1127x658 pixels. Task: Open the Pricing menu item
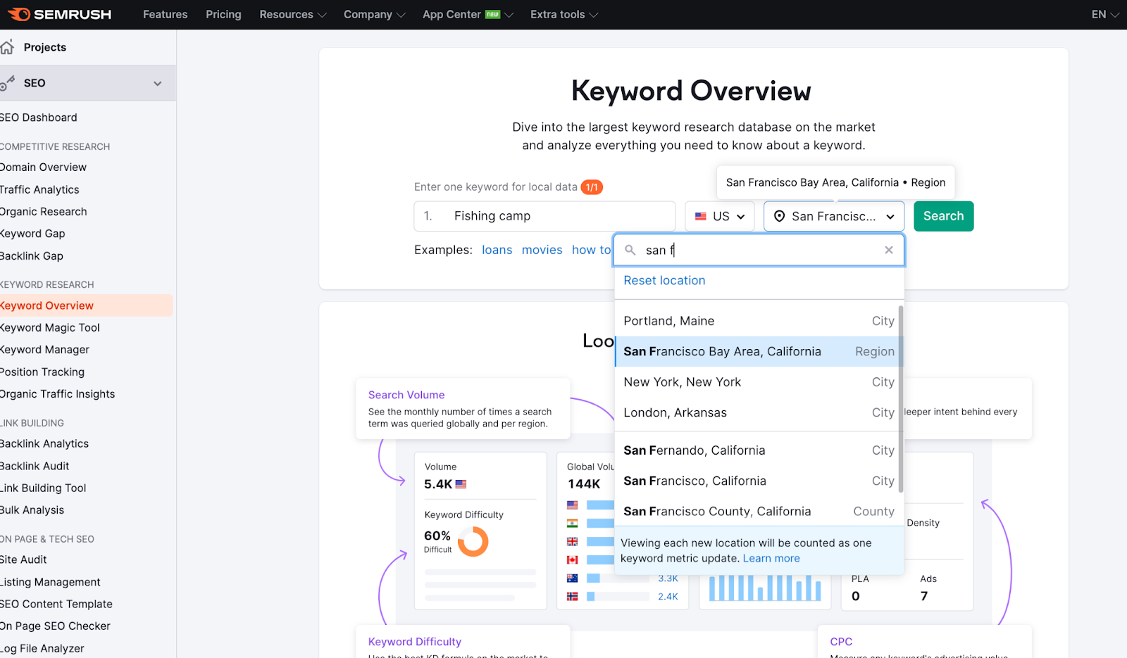pos(223,14)
